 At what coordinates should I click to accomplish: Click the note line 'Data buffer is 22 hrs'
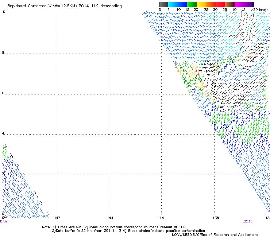coord(73,231)
